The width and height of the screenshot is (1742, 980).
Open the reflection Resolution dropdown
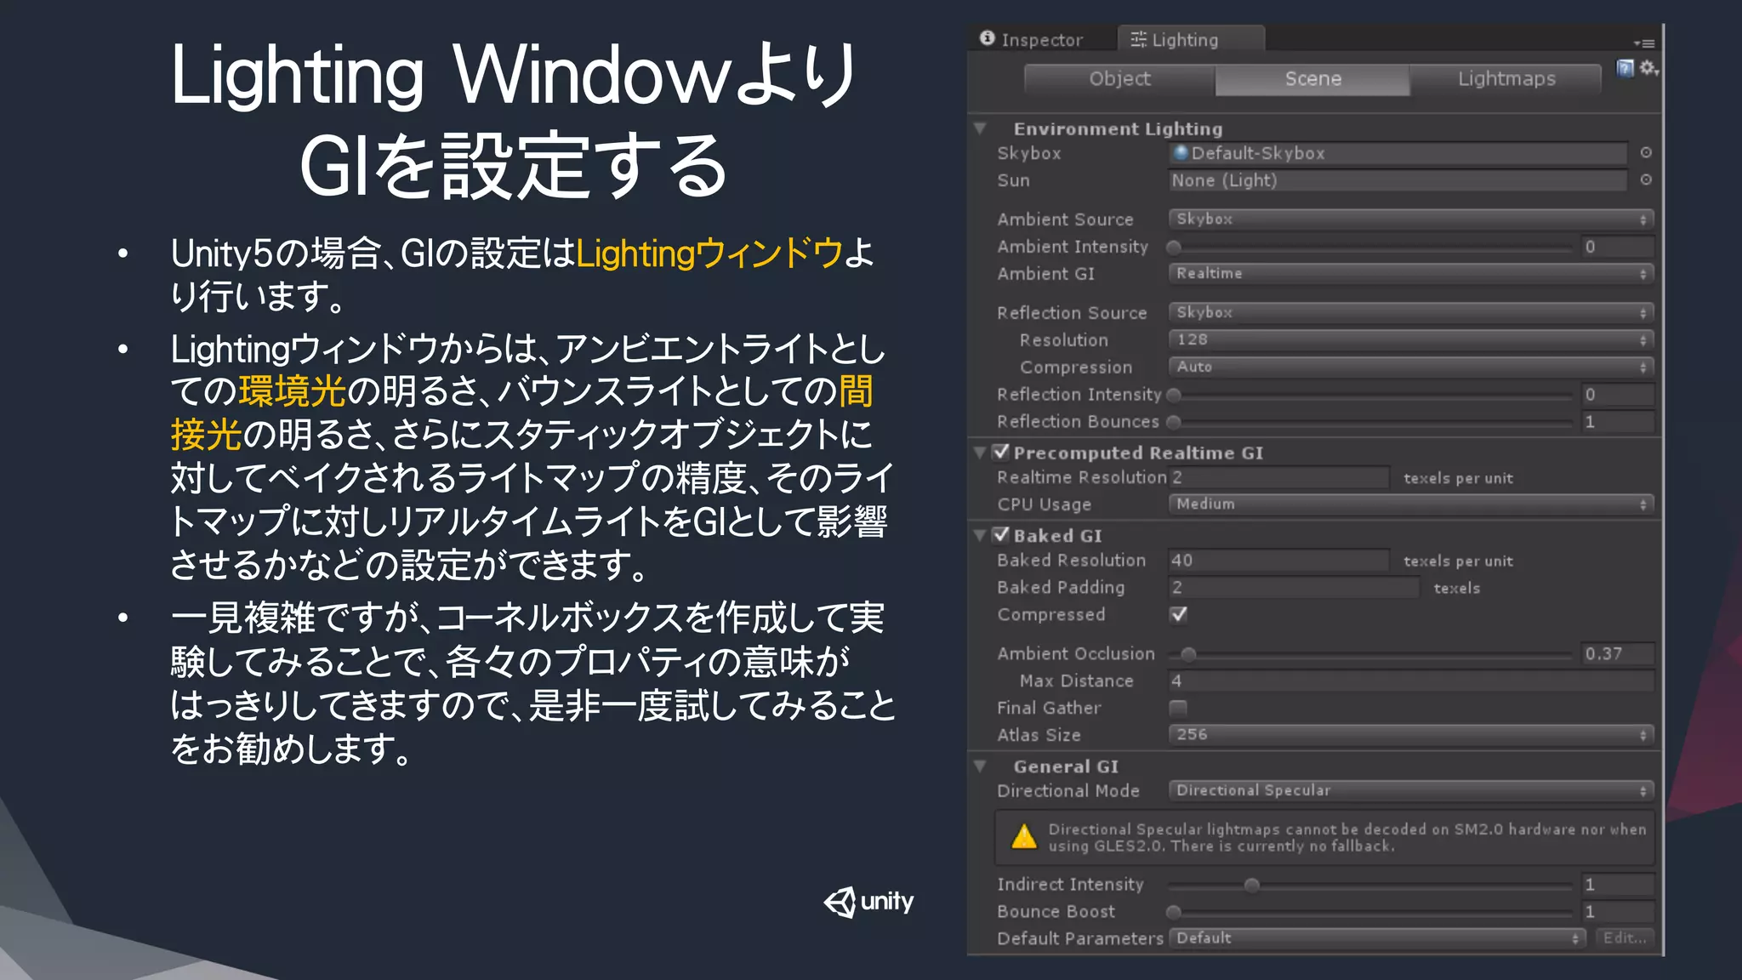click(x=1411, y=339)
